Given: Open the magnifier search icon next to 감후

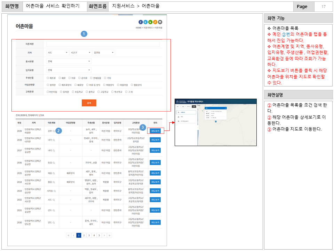Looking at the screenshot, I should (54, 131).
